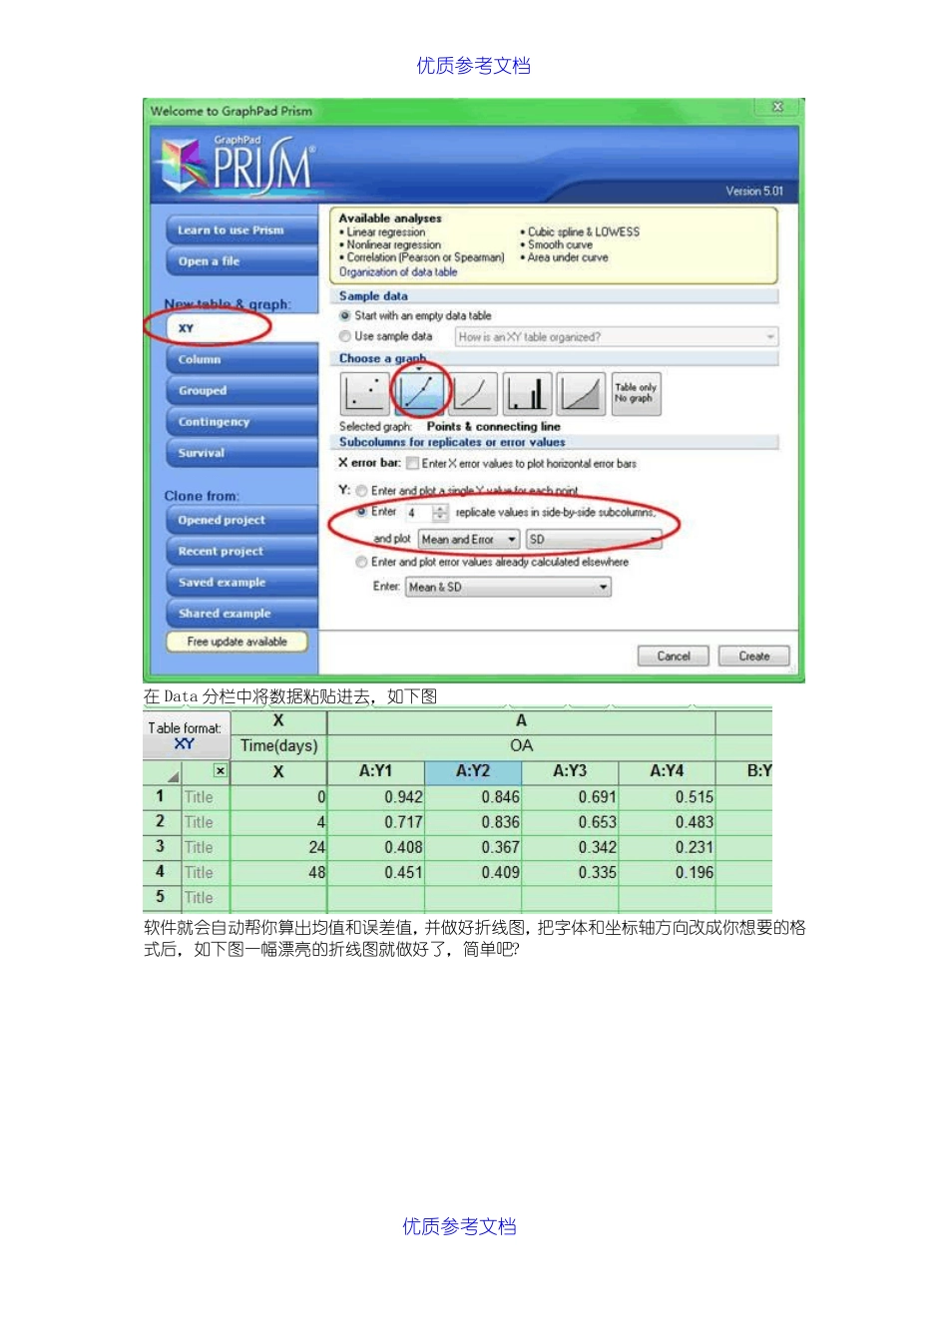Clone from 'Saved example'
The image size is (948, 1341).
coord(241,582)
